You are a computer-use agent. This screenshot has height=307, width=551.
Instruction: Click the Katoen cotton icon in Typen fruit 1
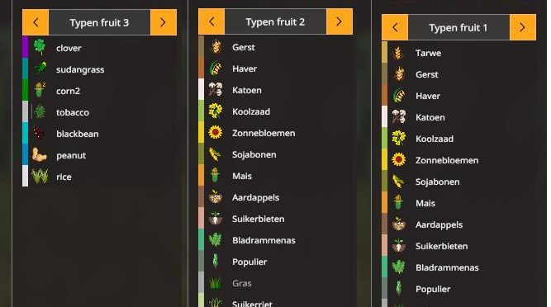click(399, 117)
